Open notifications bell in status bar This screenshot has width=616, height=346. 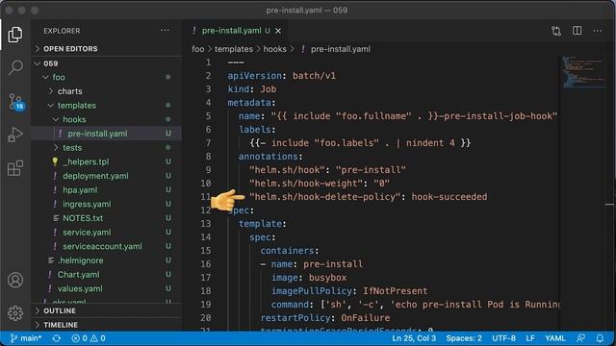[x=600, y=338]
